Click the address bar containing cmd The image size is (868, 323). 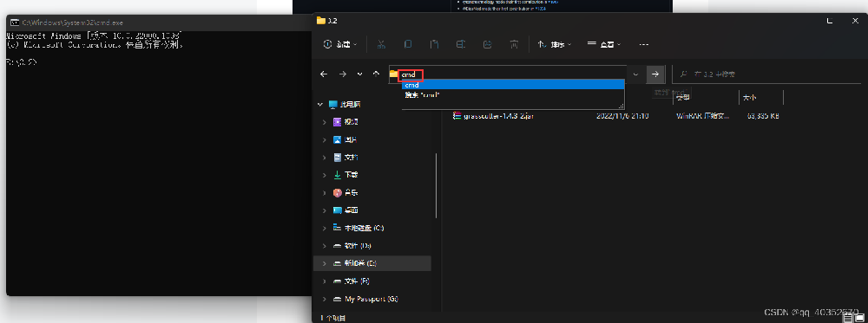[507, 74]
